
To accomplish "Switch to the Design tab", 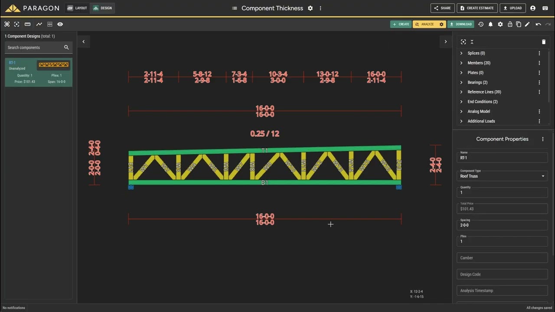I will click(x=102, y=8).
